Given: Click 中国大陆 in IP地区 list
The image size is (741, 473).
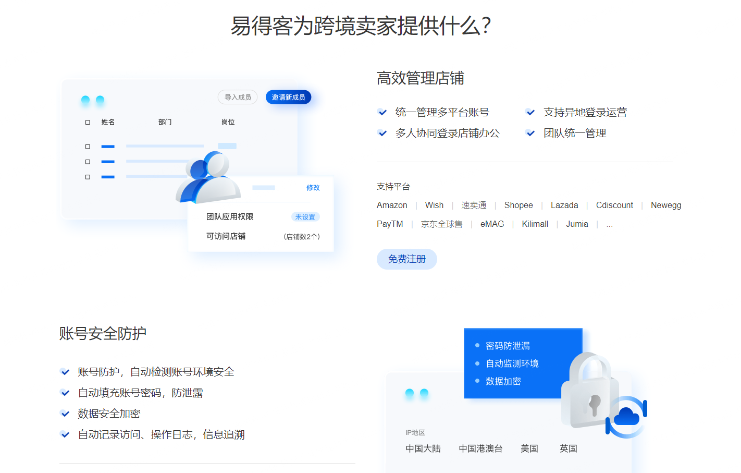Looking at the screenshot, I should pyautogui.click(x=423, y=448).
